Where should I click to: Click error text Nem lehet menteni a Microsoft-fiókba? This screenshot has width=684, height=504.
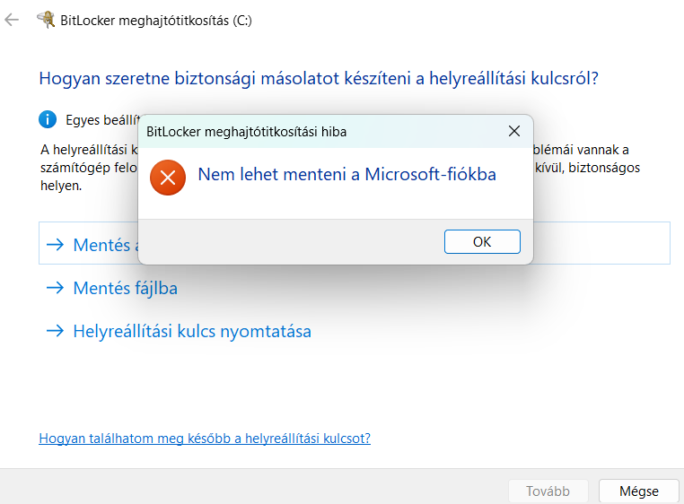click(347, 174)
